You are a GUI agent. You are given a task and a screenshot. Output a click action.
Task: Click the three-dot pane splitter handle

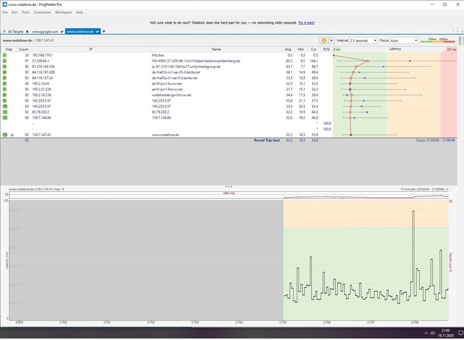pyautogui.click(x=229, y=187)
